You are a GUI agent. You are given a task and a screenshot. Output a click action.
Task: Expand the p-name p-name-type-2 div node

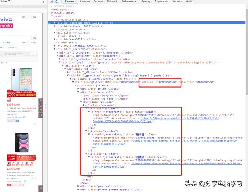tap(78, 189)
